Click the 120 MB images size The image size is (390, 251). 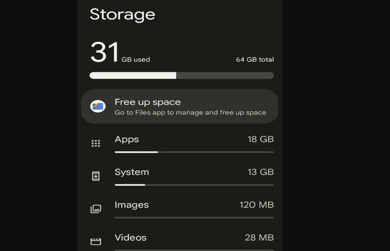tap(257, 205)
